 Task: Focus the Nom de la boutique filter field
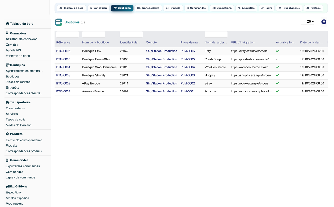click(94, 34)
